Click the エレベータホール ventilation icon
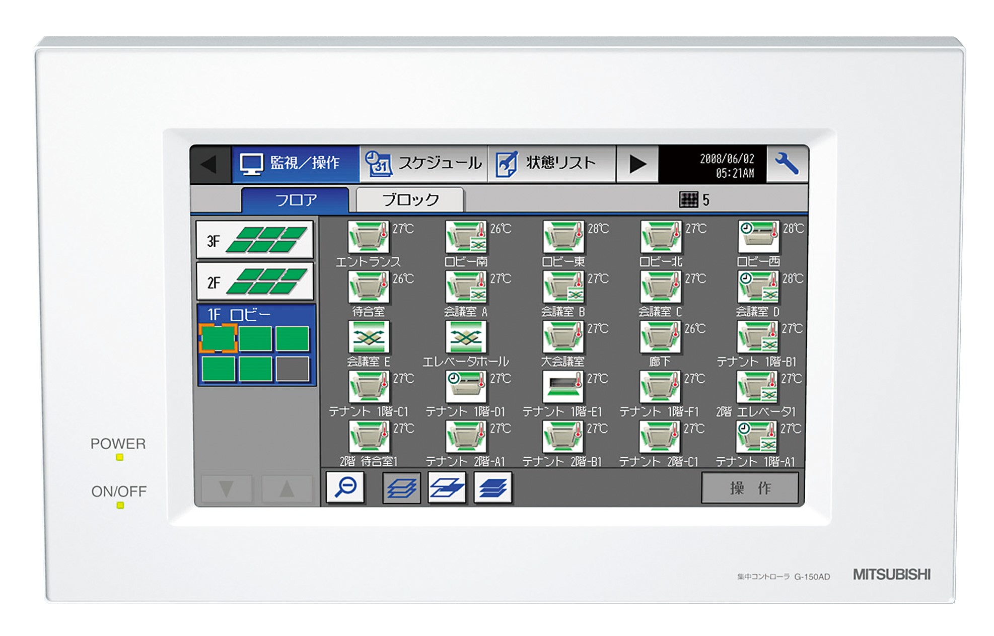This screenshot has height=636, width=994. [466, 337]
